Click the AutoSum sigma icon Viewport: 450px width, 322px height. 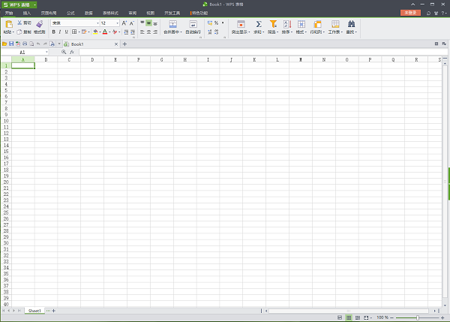259,24
